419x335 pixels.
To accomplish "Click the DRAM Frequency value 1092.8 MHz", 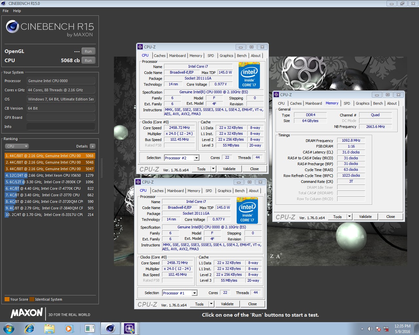I will (351, 140).
